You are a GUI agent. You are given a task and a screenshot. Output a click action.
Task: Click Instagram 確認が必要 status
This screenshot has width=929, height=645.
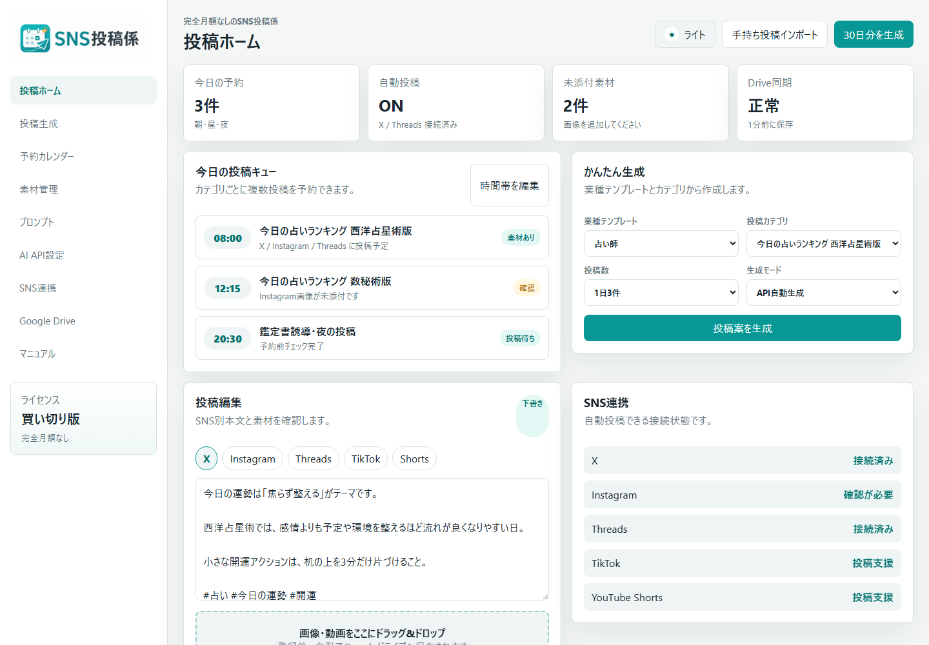tap(868, 495)
